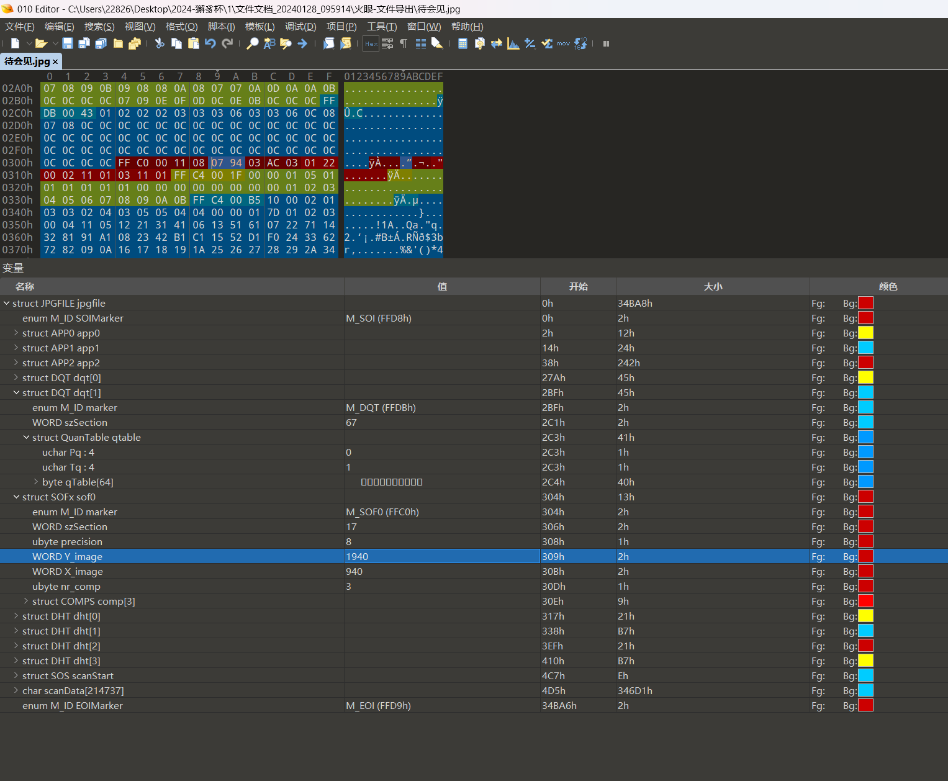Image resolution: width=948 pixels, height=781 pixels.
Task: Paste from the clipboard toolbar icon
Action: (x=193, y=43)
